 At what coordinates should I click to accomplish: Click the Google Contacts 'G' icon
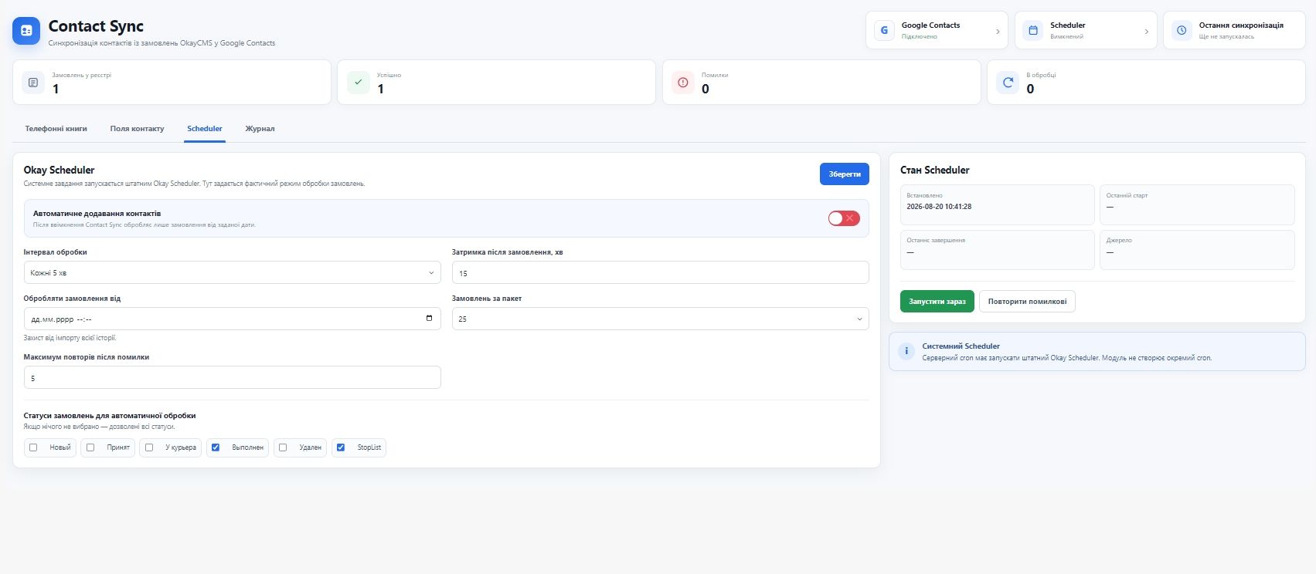point(884,30)
